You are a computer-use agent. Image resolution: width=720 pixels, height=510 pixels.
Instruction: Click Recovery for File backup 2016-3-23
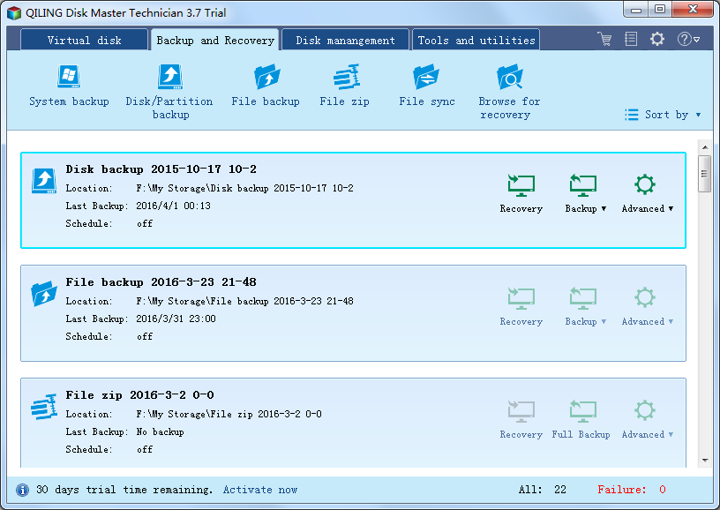(x=521, y=307)
